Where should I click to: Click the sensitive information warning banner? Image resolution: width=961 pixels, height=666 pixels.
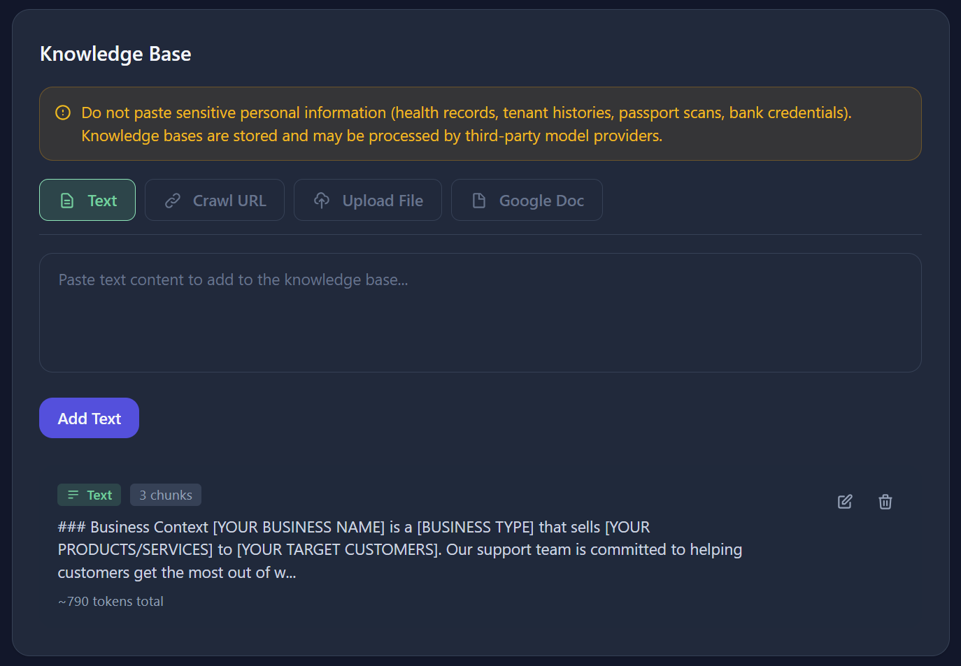(x=480, y=124)
